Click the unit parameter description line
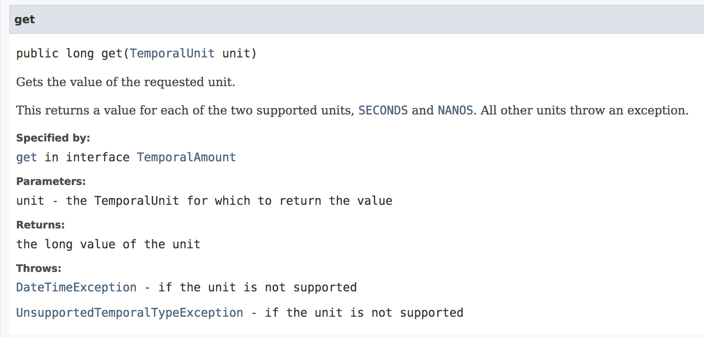704x337 pixels. 204,201
